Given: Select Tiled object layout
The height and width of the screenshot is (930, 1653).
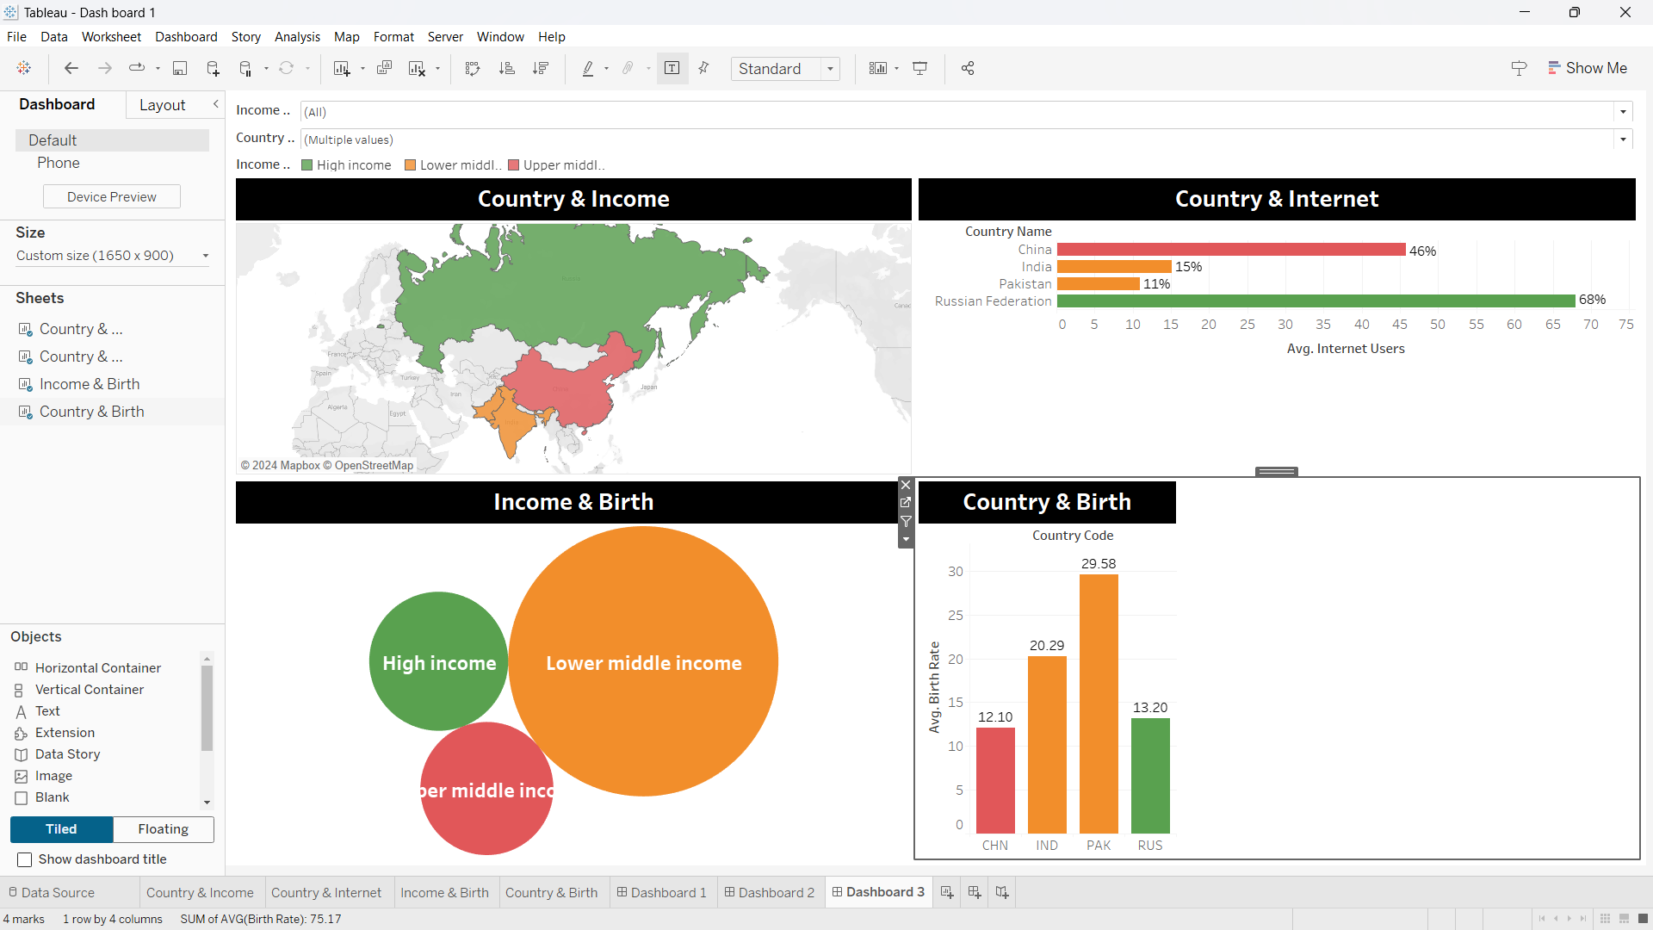Looking at the screenshot, I should click(61, 829).
